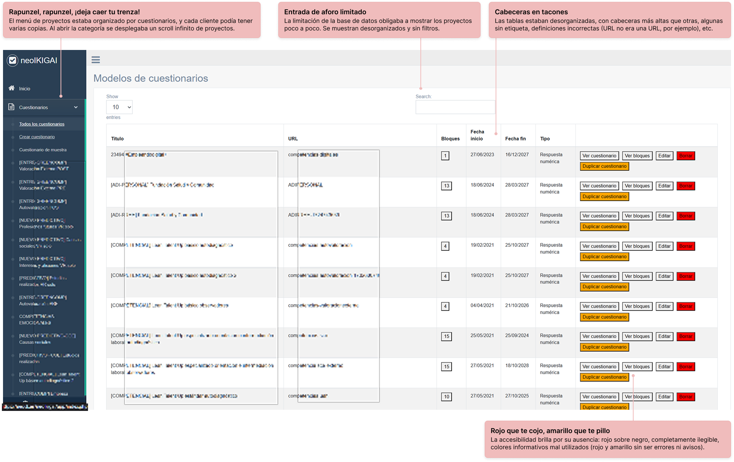Open "Crear cuestionario" from sidebar

pyautogui.click(x=37, y=137)
